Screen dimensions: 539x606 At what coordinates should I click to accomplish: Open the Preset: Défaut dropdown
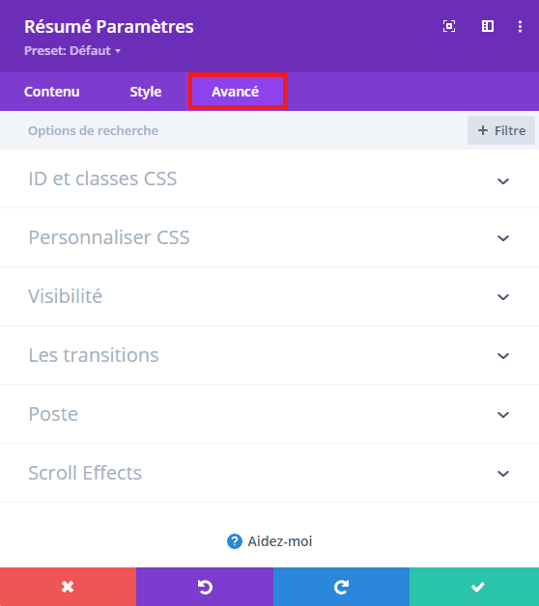pos(72,50)
